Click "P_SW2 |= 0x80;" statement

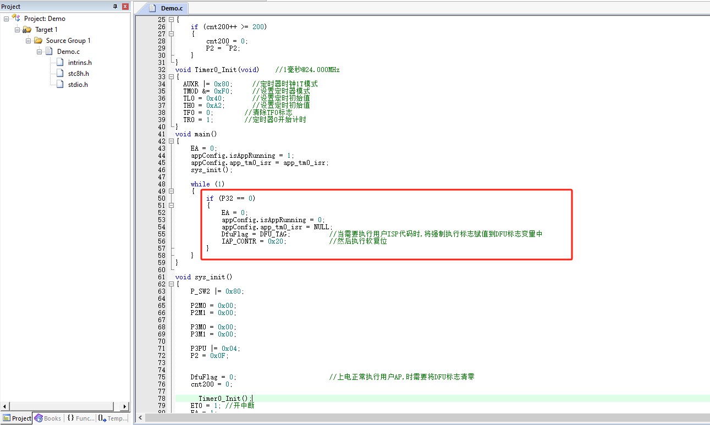pyautogui.click(x=217, y=291)
